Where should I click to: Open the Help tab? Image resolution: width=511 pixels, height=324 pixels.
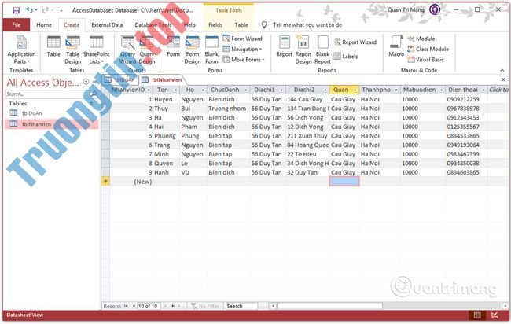click(189, 25)
